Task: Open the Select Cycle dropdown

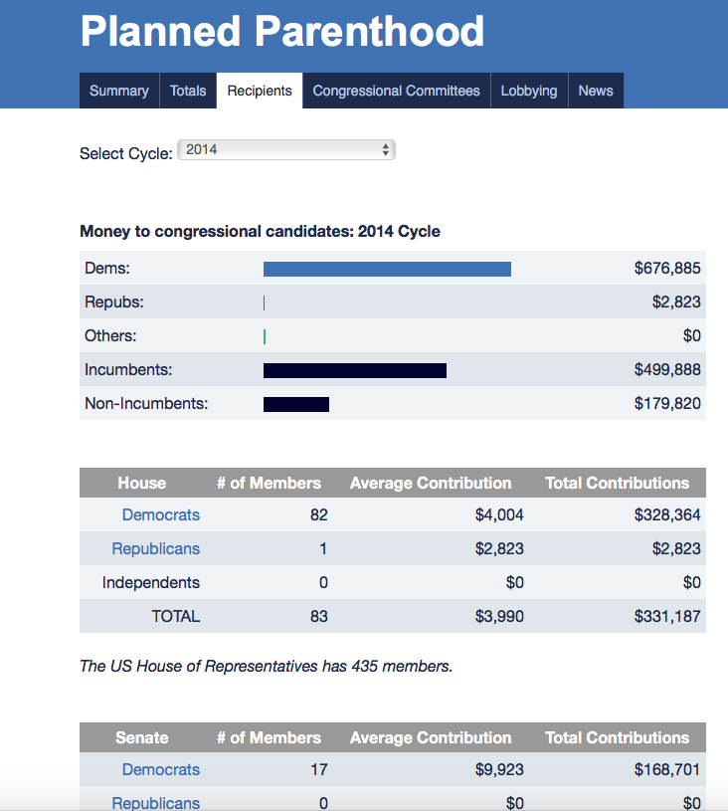Action: tap(285, 149)
